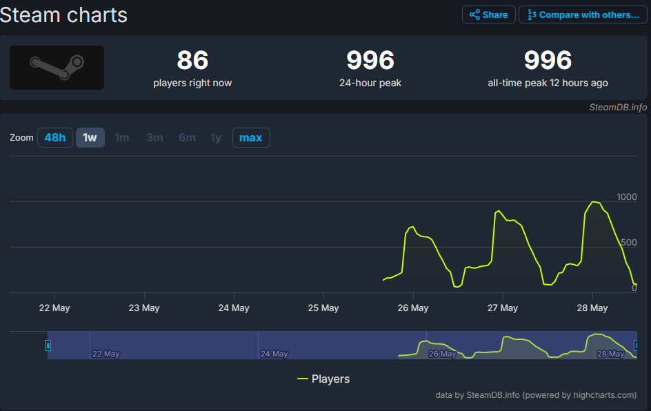
Task: Choose the 3m zoom option
Action: [x=154, y=138]
